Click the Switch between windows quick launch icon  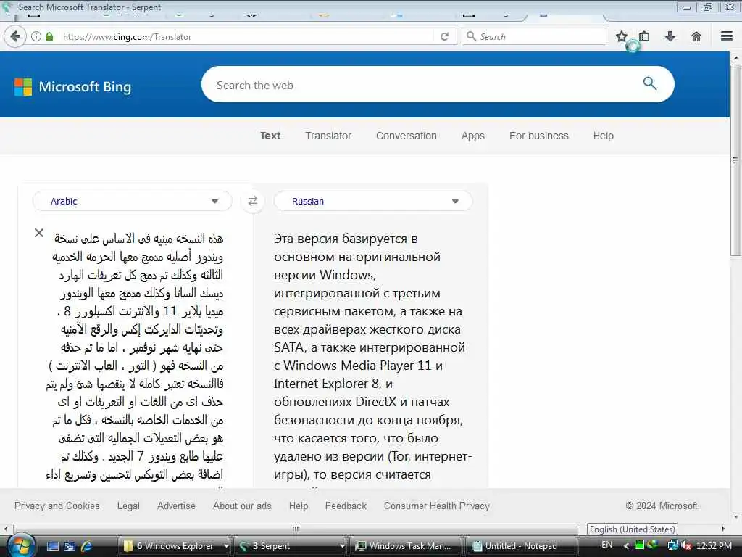coord(70,546)
